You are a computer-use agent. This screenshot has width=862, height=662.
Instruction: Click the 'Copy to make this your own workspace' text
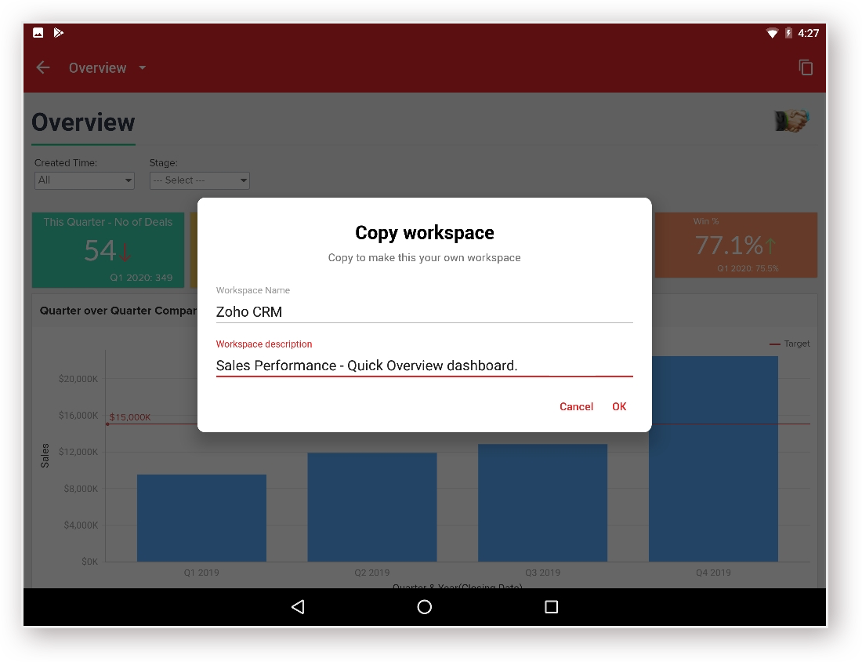pyautogui.click(x=425, y=257)
